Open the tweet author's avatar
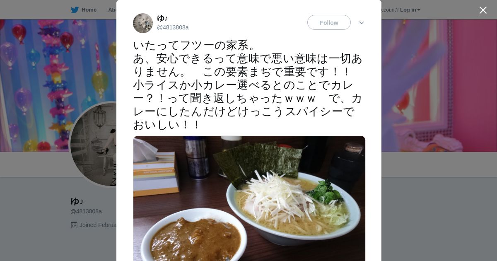The height and width of the screenshot is (261, 497). coord(143,23)
